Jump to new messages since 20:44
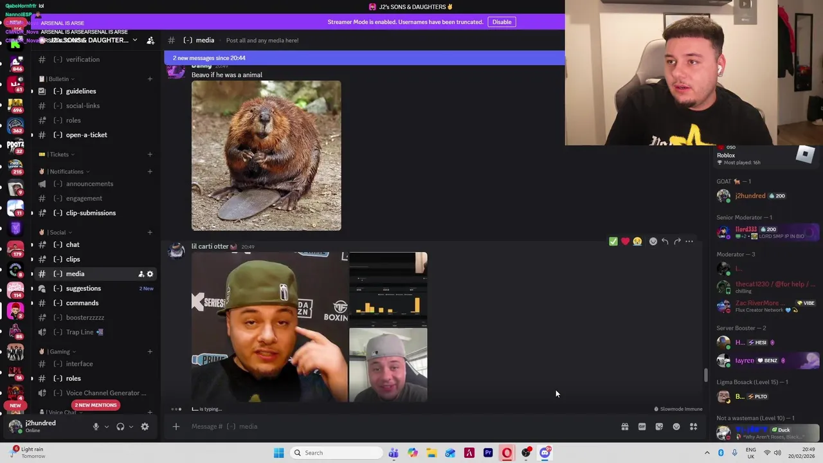Image resolution: width=823 pixels, height=463 pixels. tap(364, 58)
